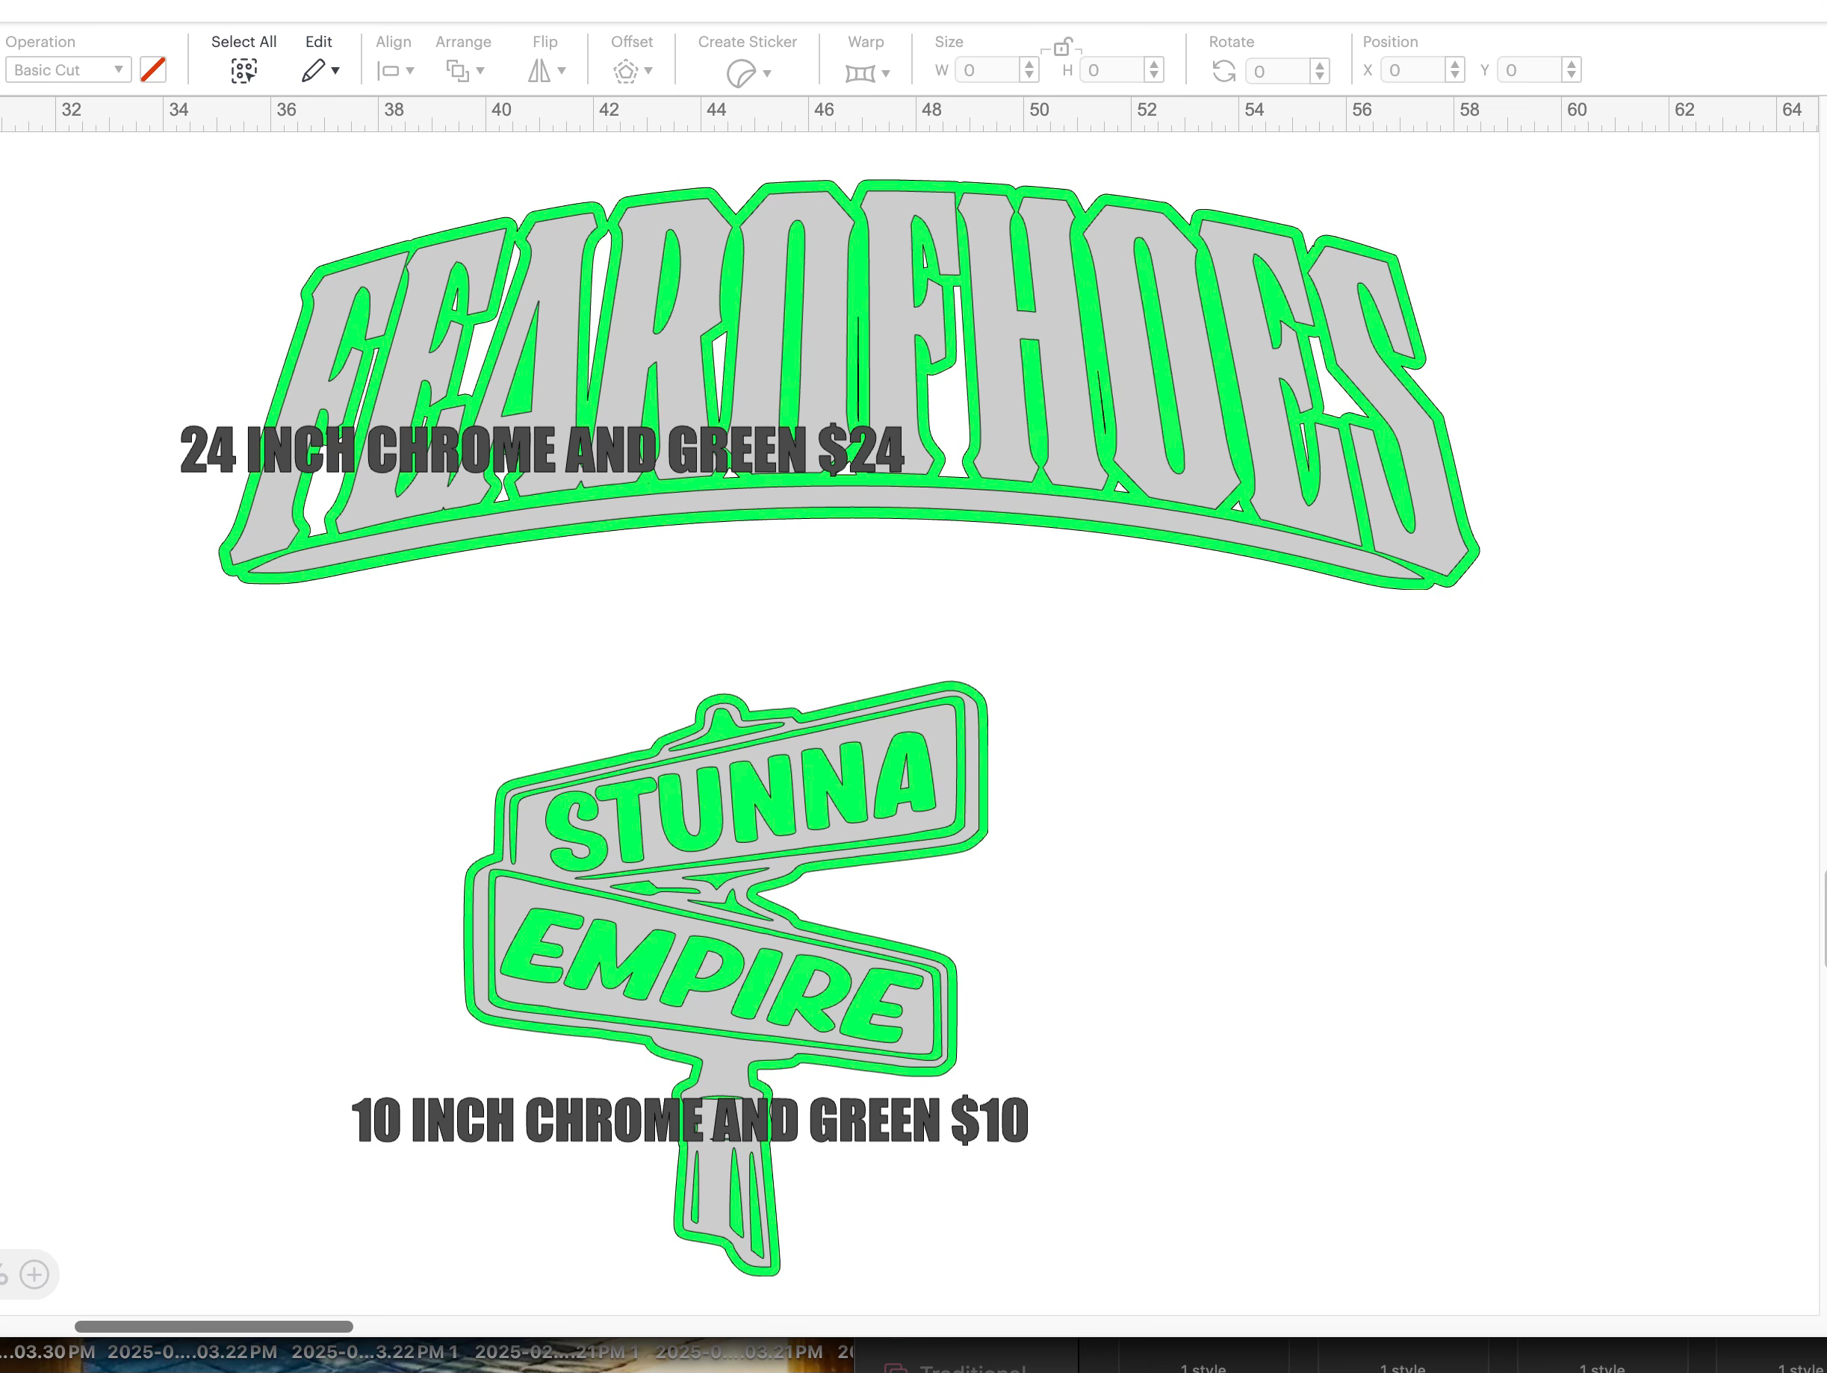
Task: Click the Edit pencil icon
Action: (x=313, y=71)
